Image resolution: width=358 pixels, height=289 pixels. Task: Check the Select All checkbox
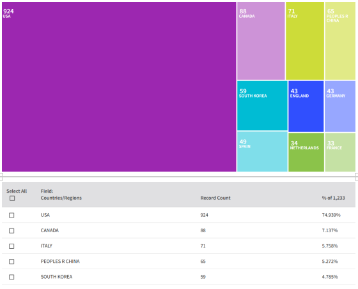point(12,198)
